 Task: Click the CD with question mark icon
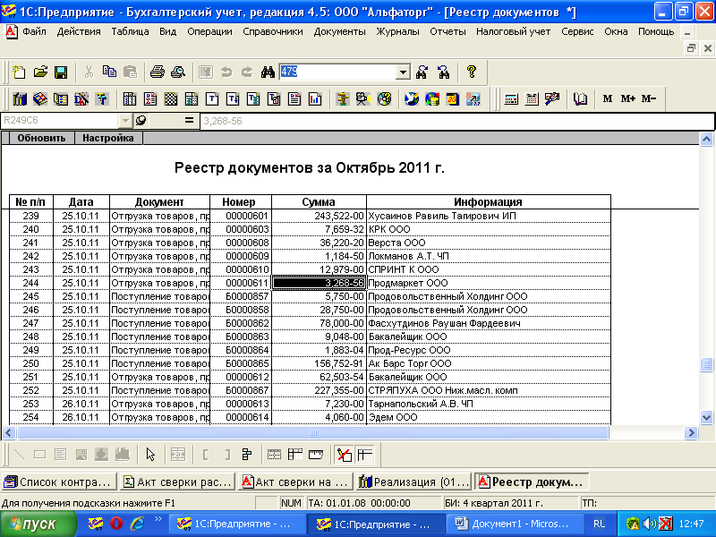point(384,98)
